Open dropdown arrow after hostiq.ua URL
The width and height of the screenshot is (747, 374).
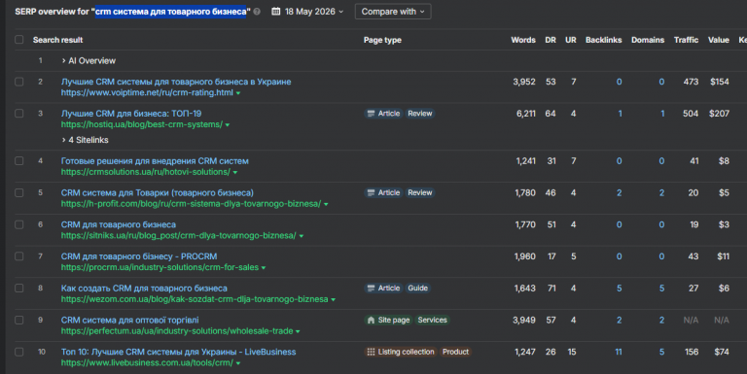coord(228,125)
